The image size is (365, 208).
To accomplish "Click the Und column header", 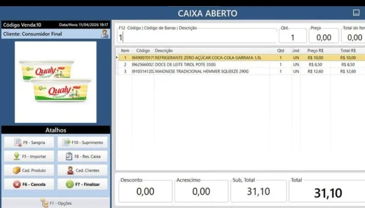I will 296,50.
